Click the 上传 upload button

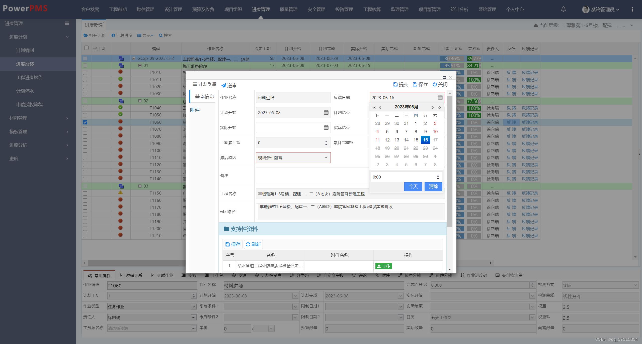(384, 266)
